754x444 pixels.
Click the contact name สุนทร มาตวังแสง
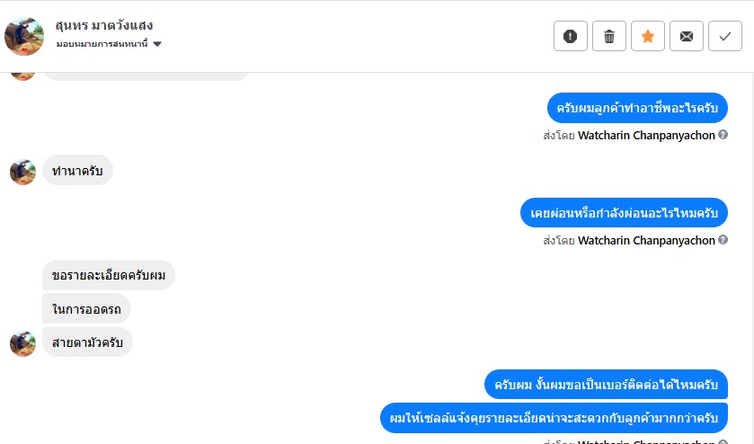(x=104, y=25)
